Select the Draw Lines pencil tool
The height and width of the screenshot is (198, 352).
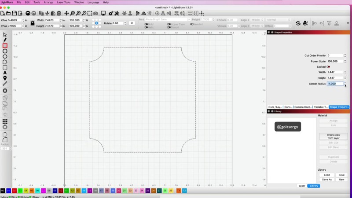coord(5,40)
